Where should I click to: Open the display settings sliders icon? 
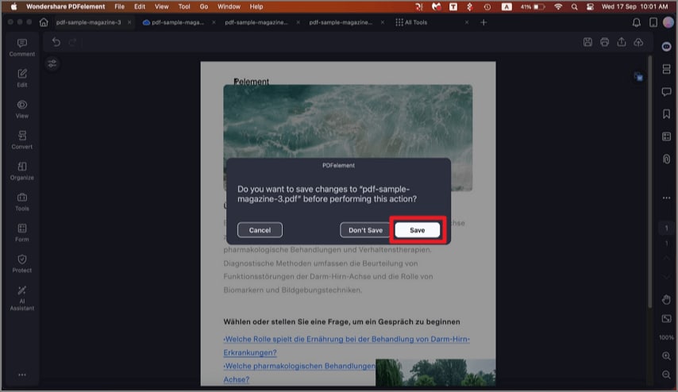coord(52,64)
